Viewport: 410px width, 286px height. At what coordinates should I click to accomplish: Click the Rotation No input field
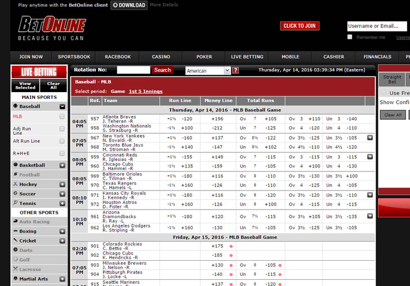pyautogui.click(x=133, y=70)
